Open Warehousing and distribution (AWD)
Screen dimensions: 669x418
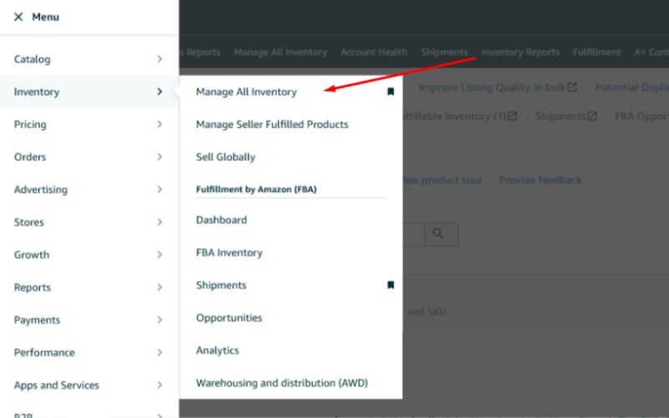click(282, 383)
